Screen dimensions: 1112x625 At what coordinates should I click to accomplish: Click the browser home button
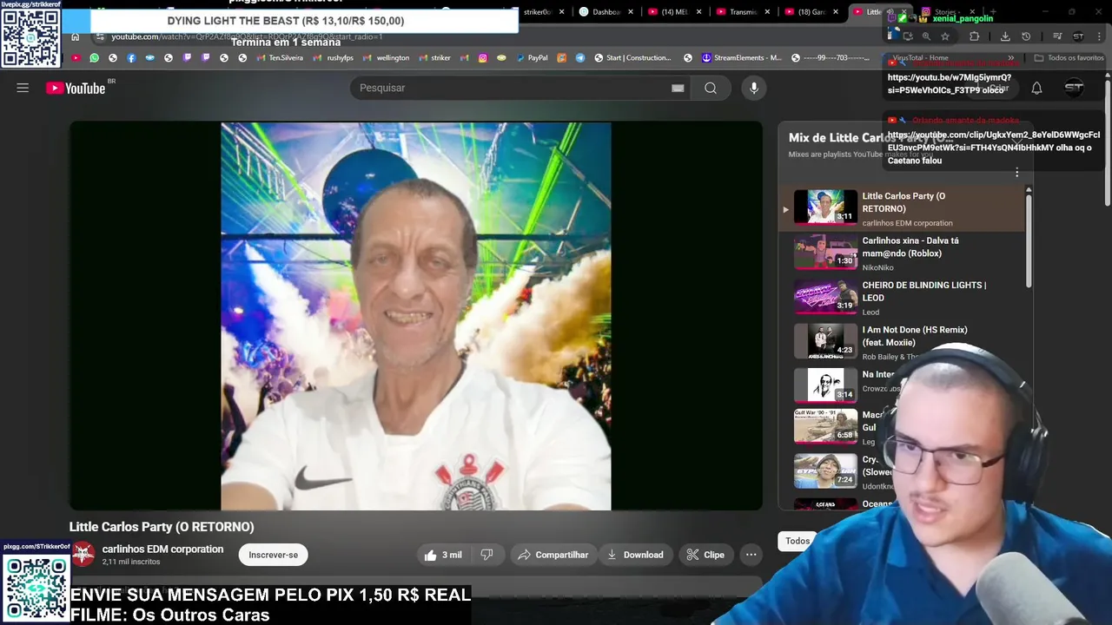coord(76,36)
